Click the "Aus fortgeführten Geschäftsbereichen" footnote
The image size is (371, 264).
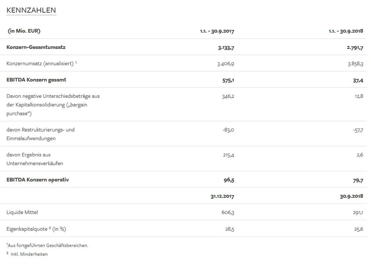click(47, 245)
